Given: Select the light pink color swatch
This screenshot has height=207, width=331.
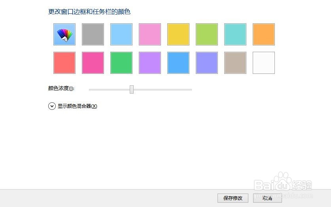Looking at the screenshot, I should [x=150, y=34].
